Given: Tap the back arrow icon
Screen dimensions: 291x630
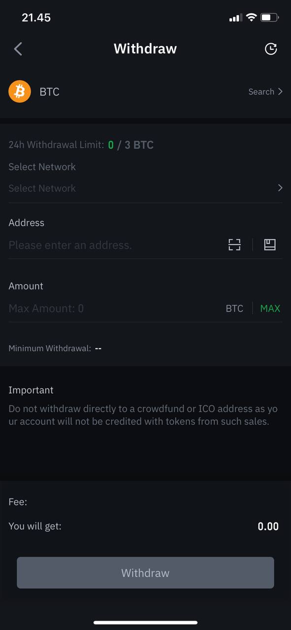Looking at the screenshot, I should click(18, 49).
